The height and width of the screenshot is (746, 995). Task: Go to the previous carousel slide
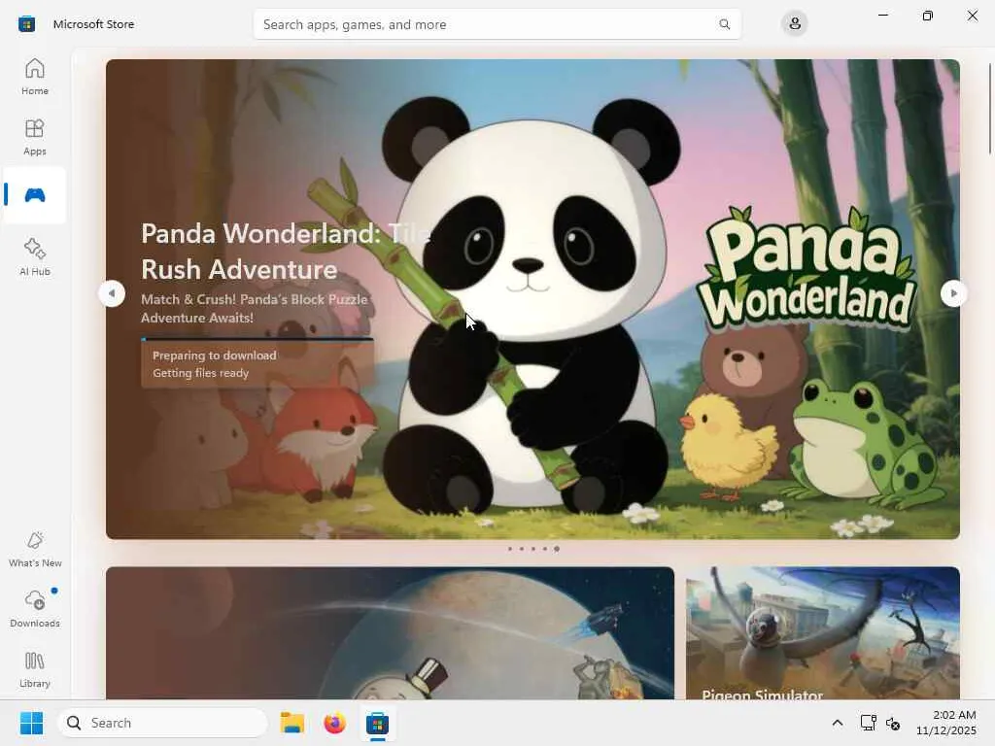(113, 293)
